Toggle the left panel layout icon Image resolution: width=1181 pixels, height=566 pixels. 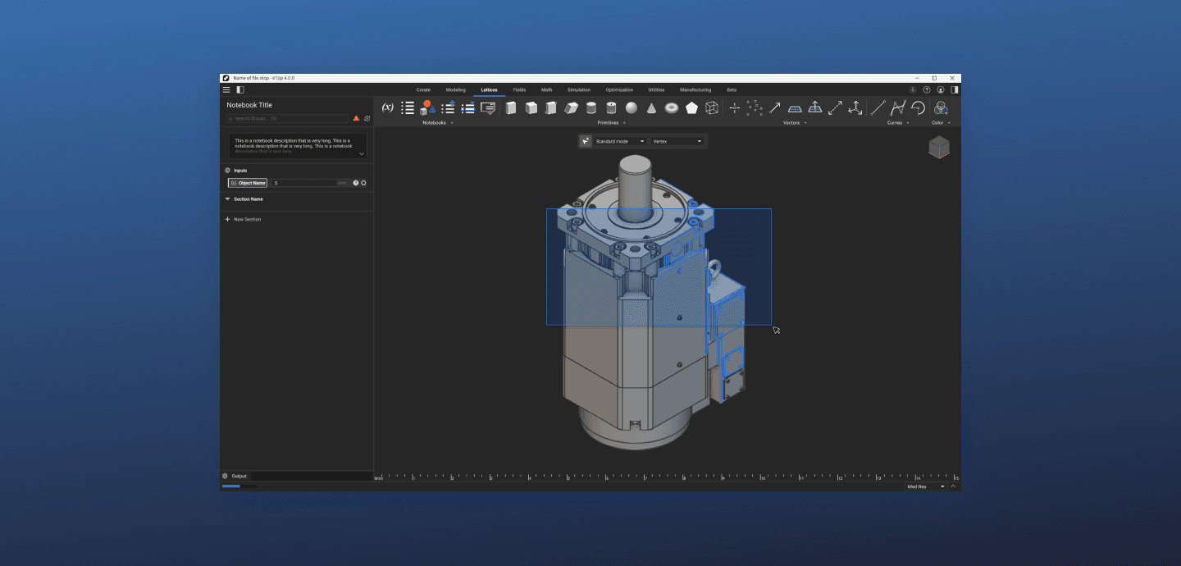[240, 89]
